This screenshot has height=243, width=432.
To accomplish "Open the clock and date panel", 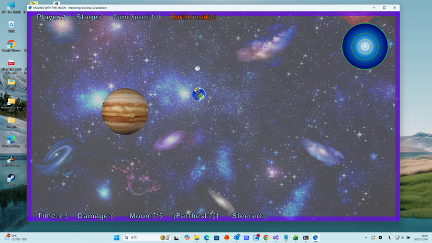I will (422, 237).
